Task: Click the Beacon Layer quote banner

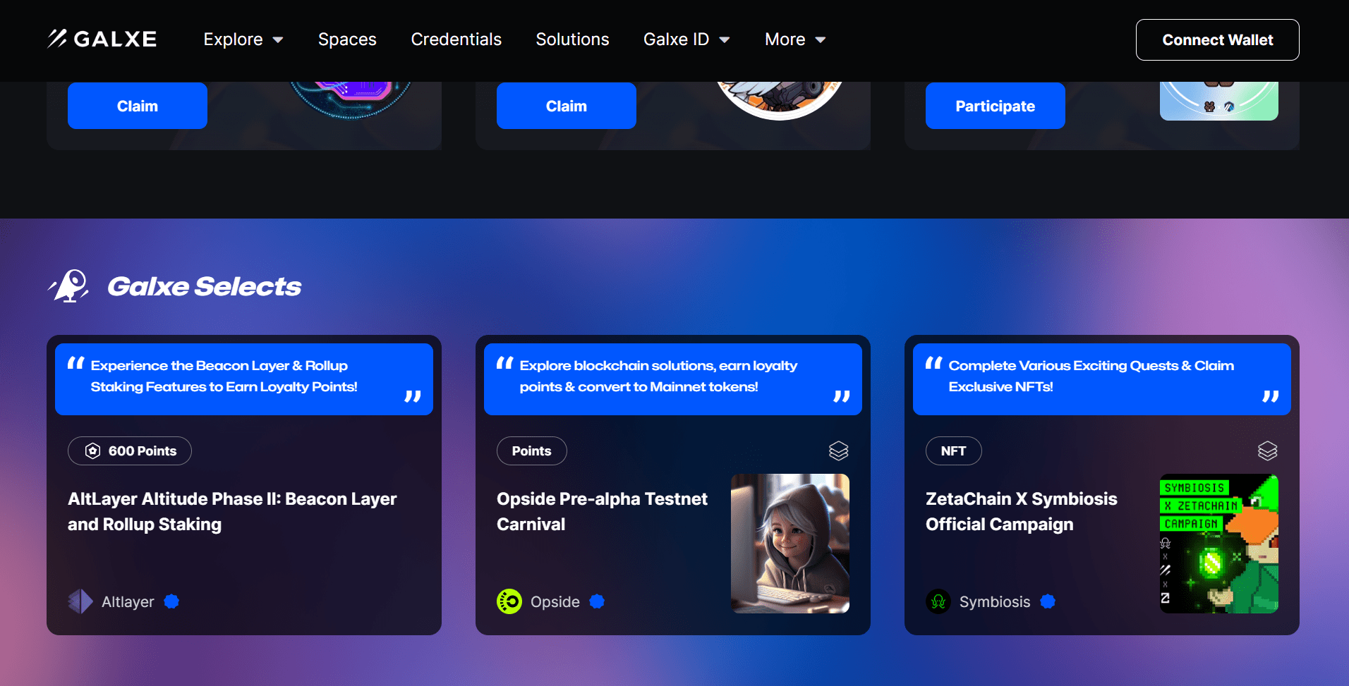Action: pyautogui.click(x=244, y=379)
